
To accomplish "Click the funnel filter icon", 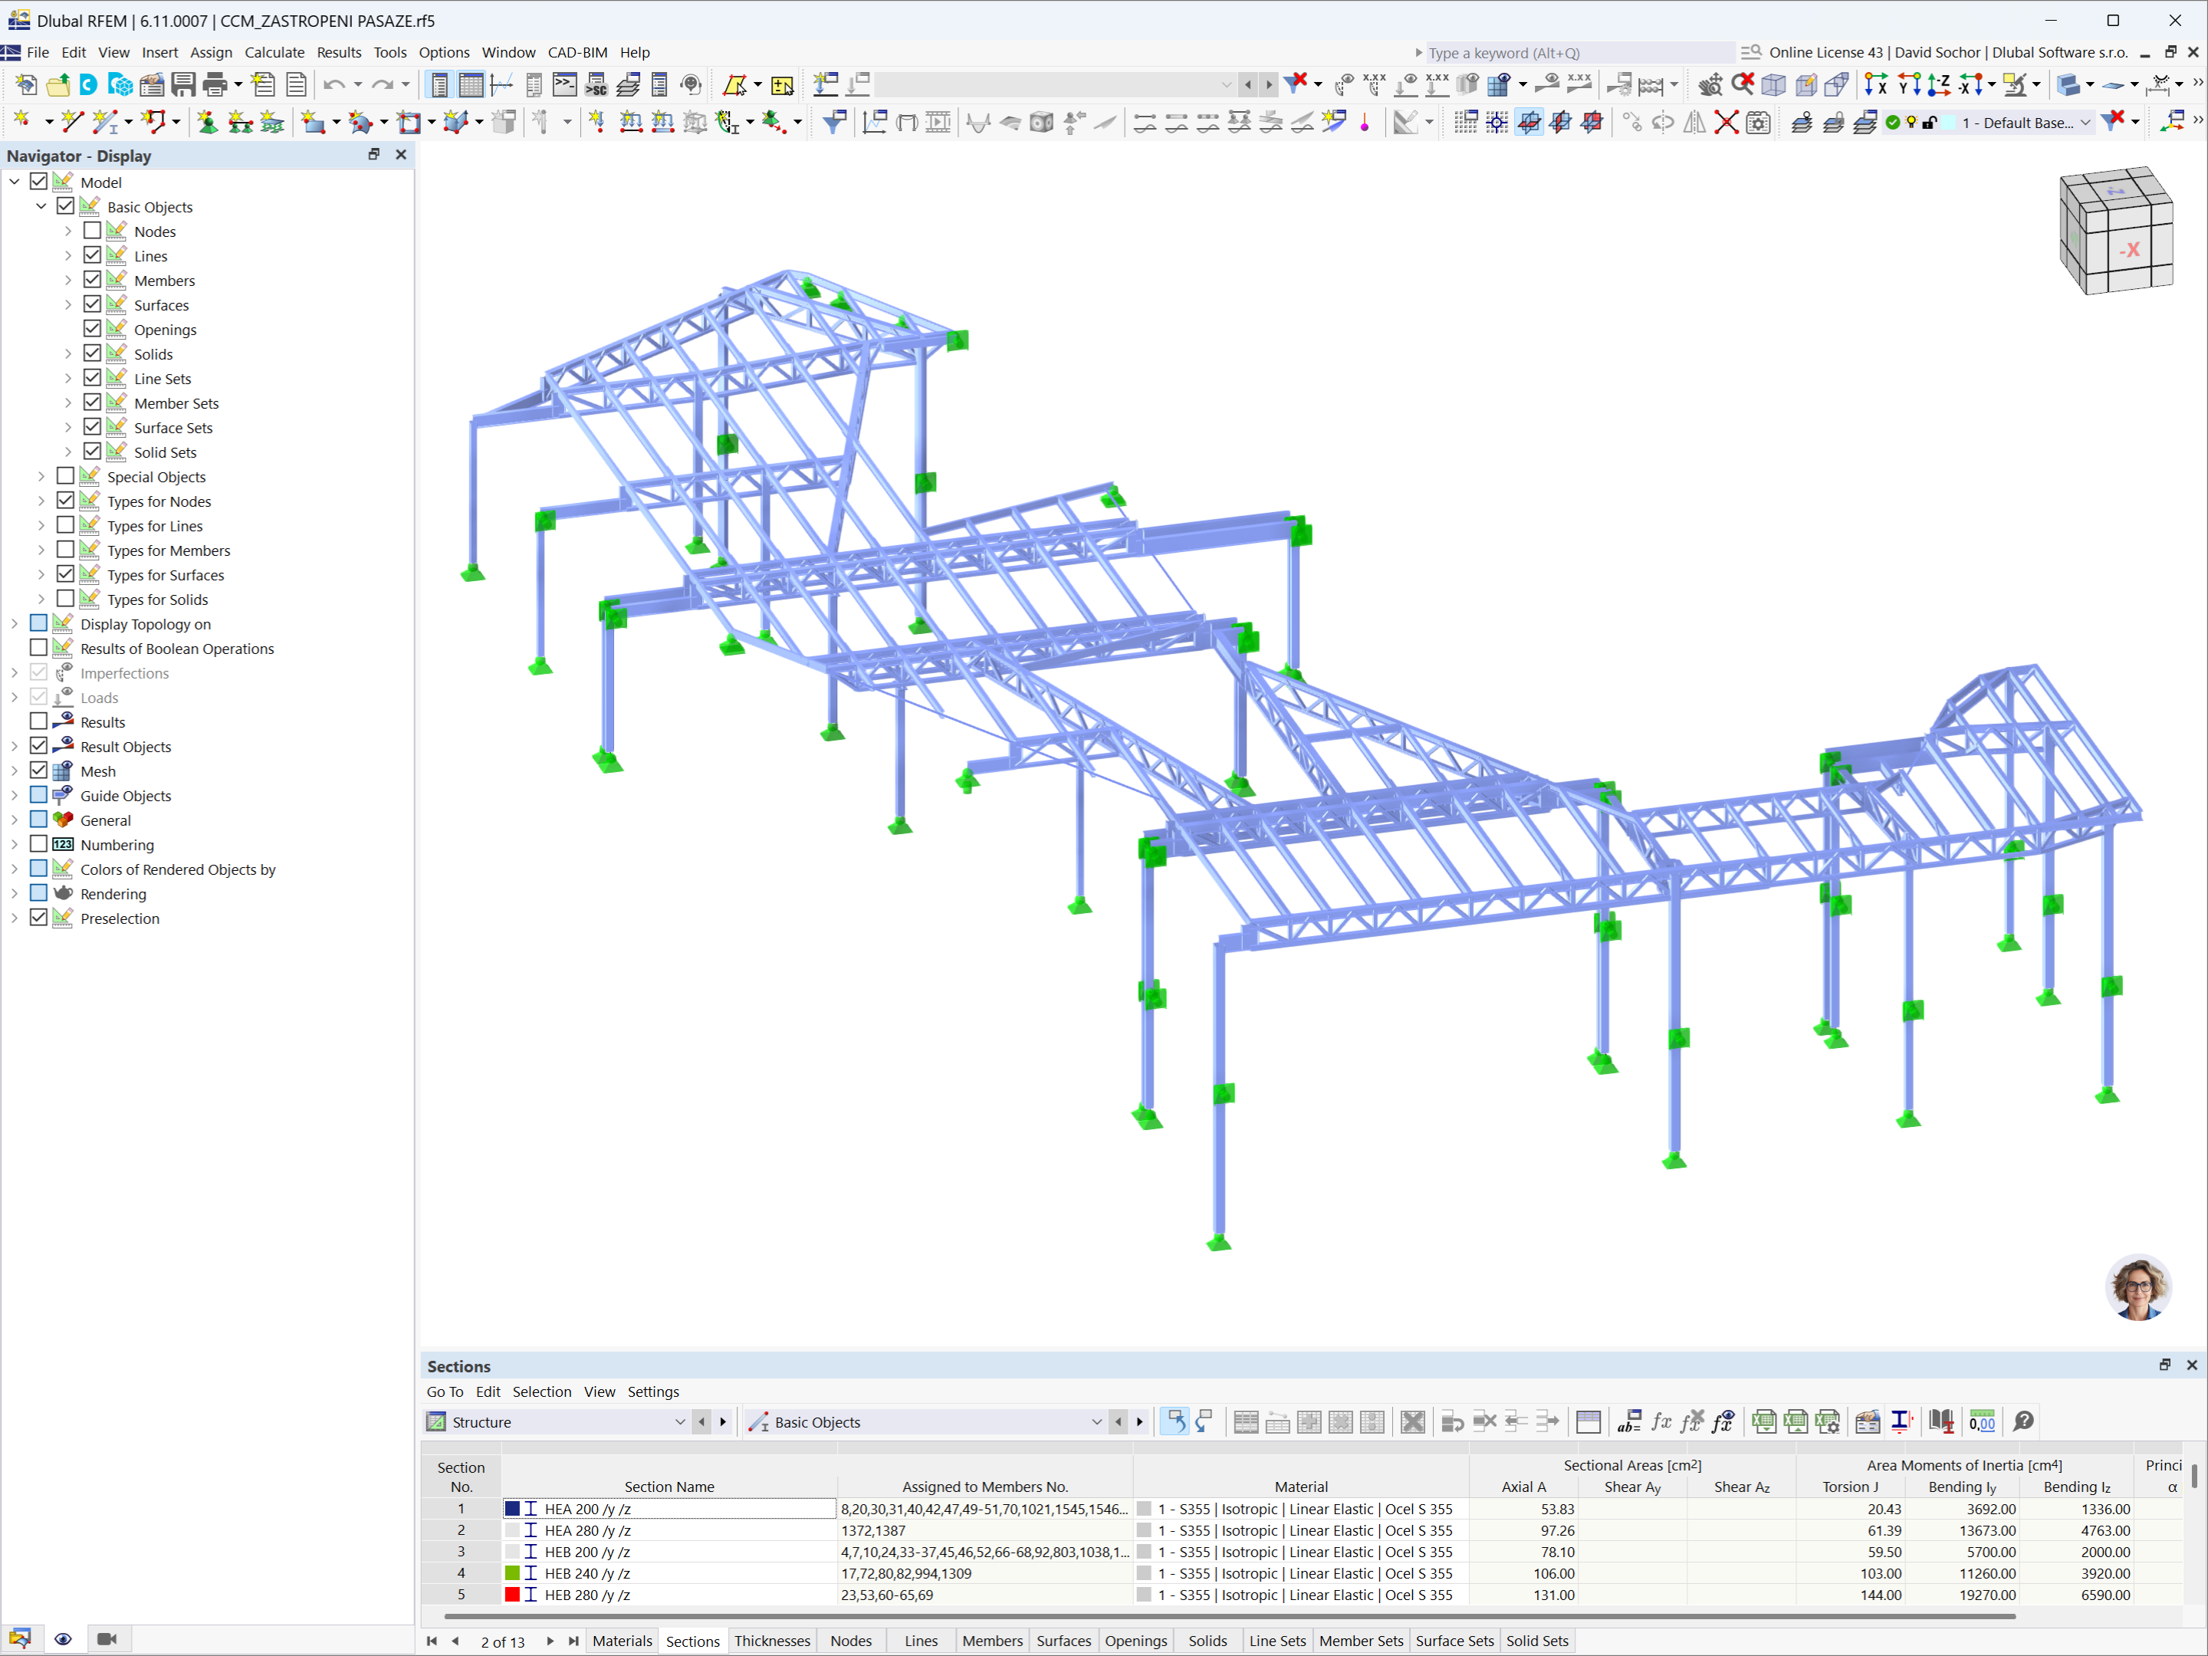I will click(833, 122).
